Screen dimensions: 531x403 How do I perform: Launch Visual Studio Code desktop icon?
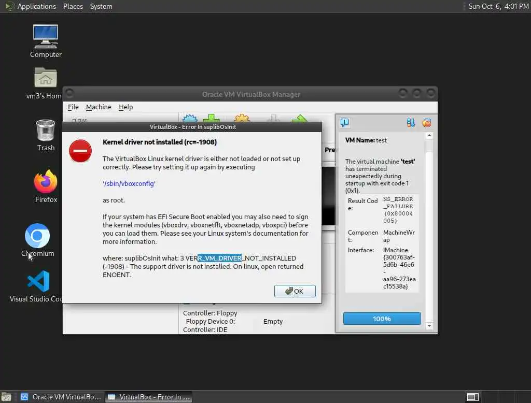(37, 286)
